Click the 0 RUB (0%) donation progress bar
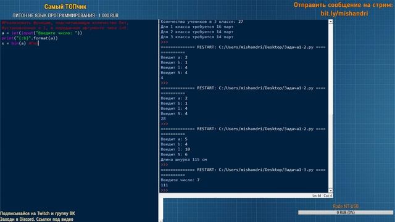Image resolution: width=395 pixels, height=222 pixels. tap(346, 213)
